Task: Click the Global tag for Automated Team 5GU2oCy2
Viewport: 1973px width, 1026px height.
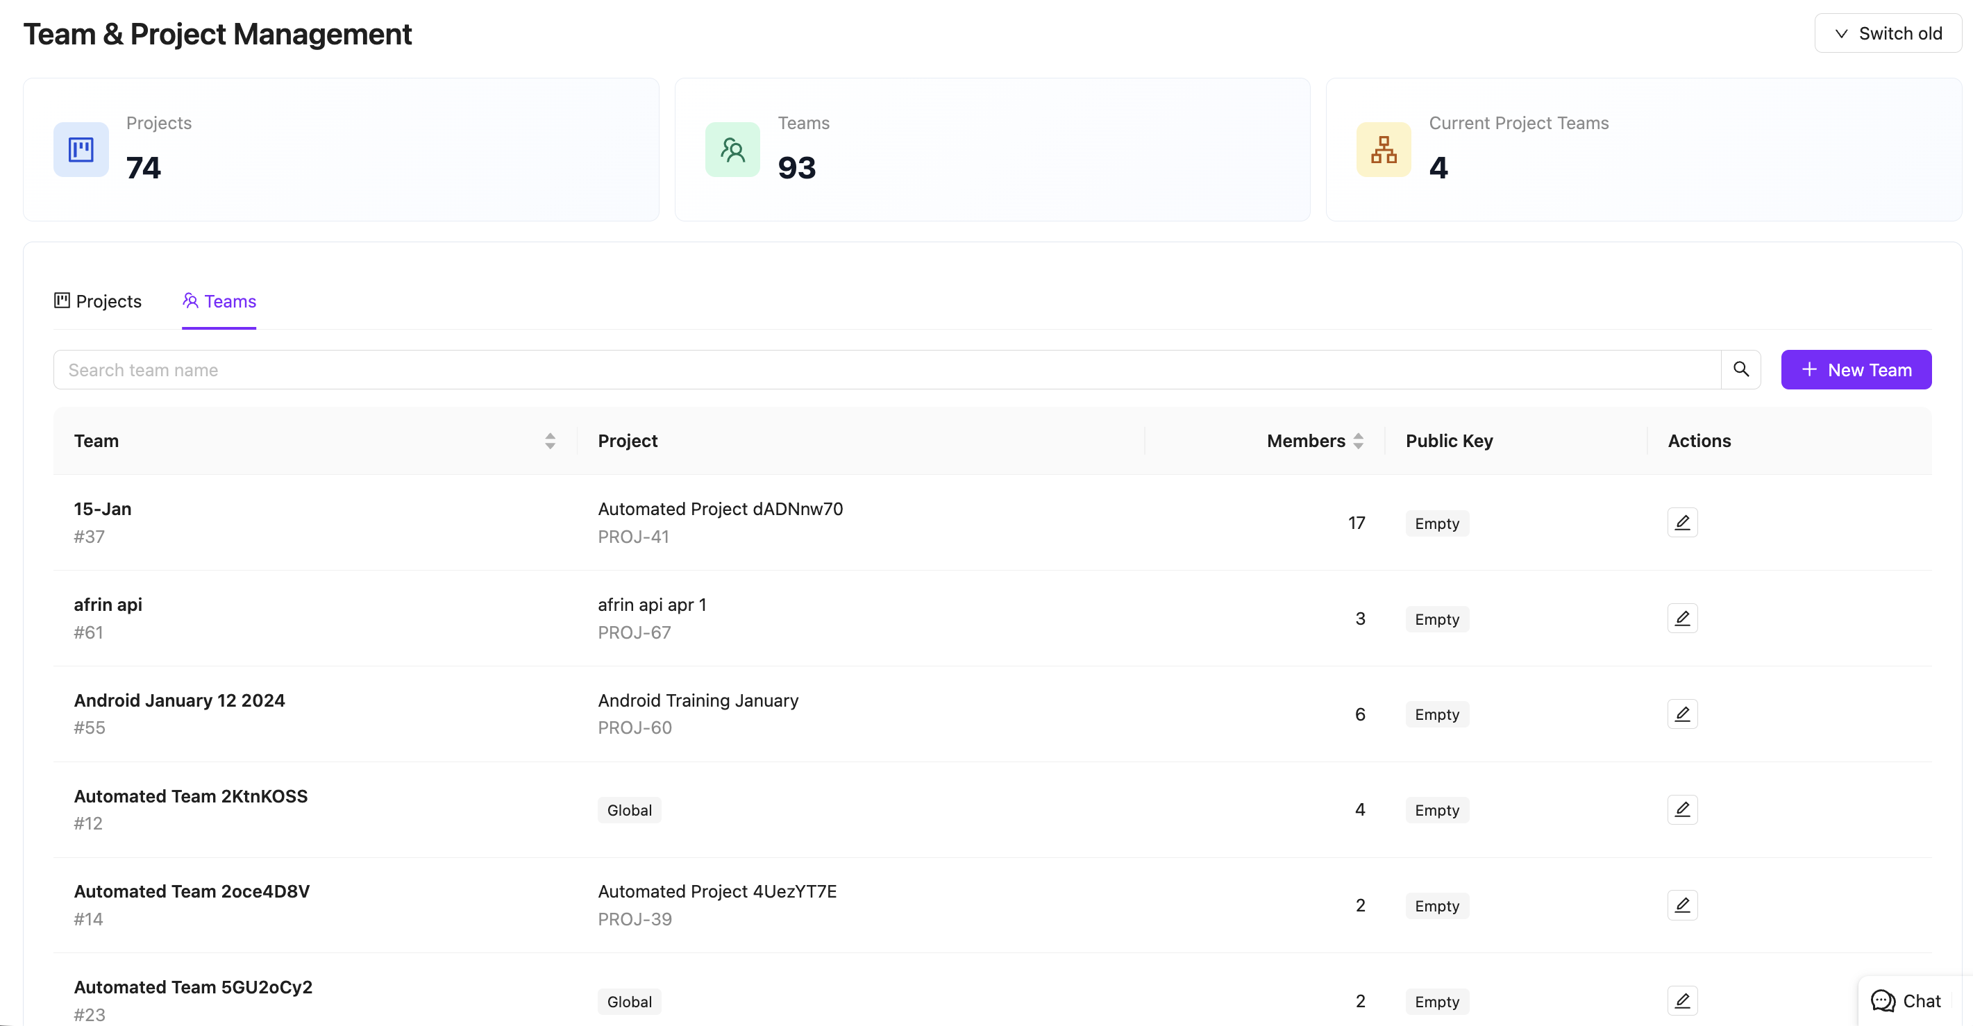Action: click(x=629, y=1002)
